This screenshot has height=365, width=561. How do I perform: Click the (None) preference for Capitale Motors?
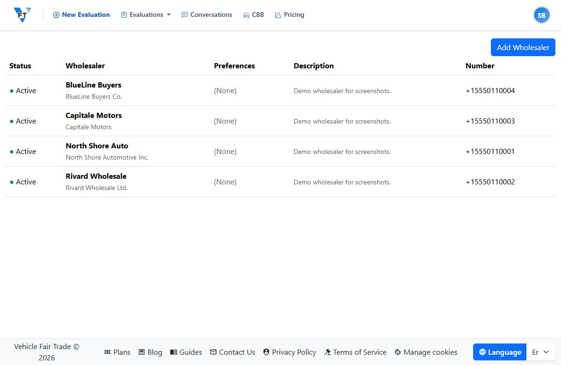point(225,121)
